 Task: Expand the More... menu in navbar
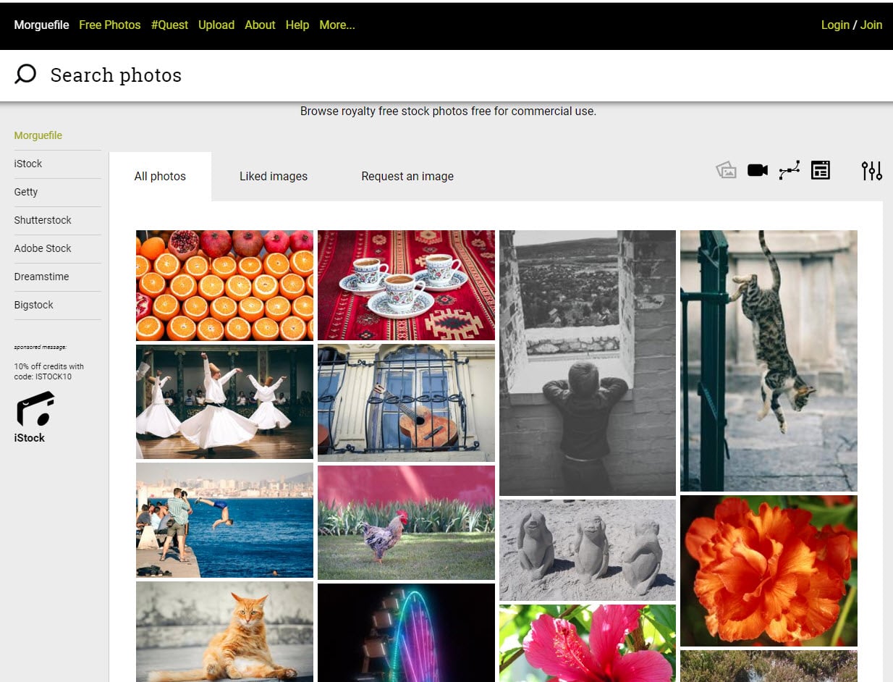coord(337,25)
